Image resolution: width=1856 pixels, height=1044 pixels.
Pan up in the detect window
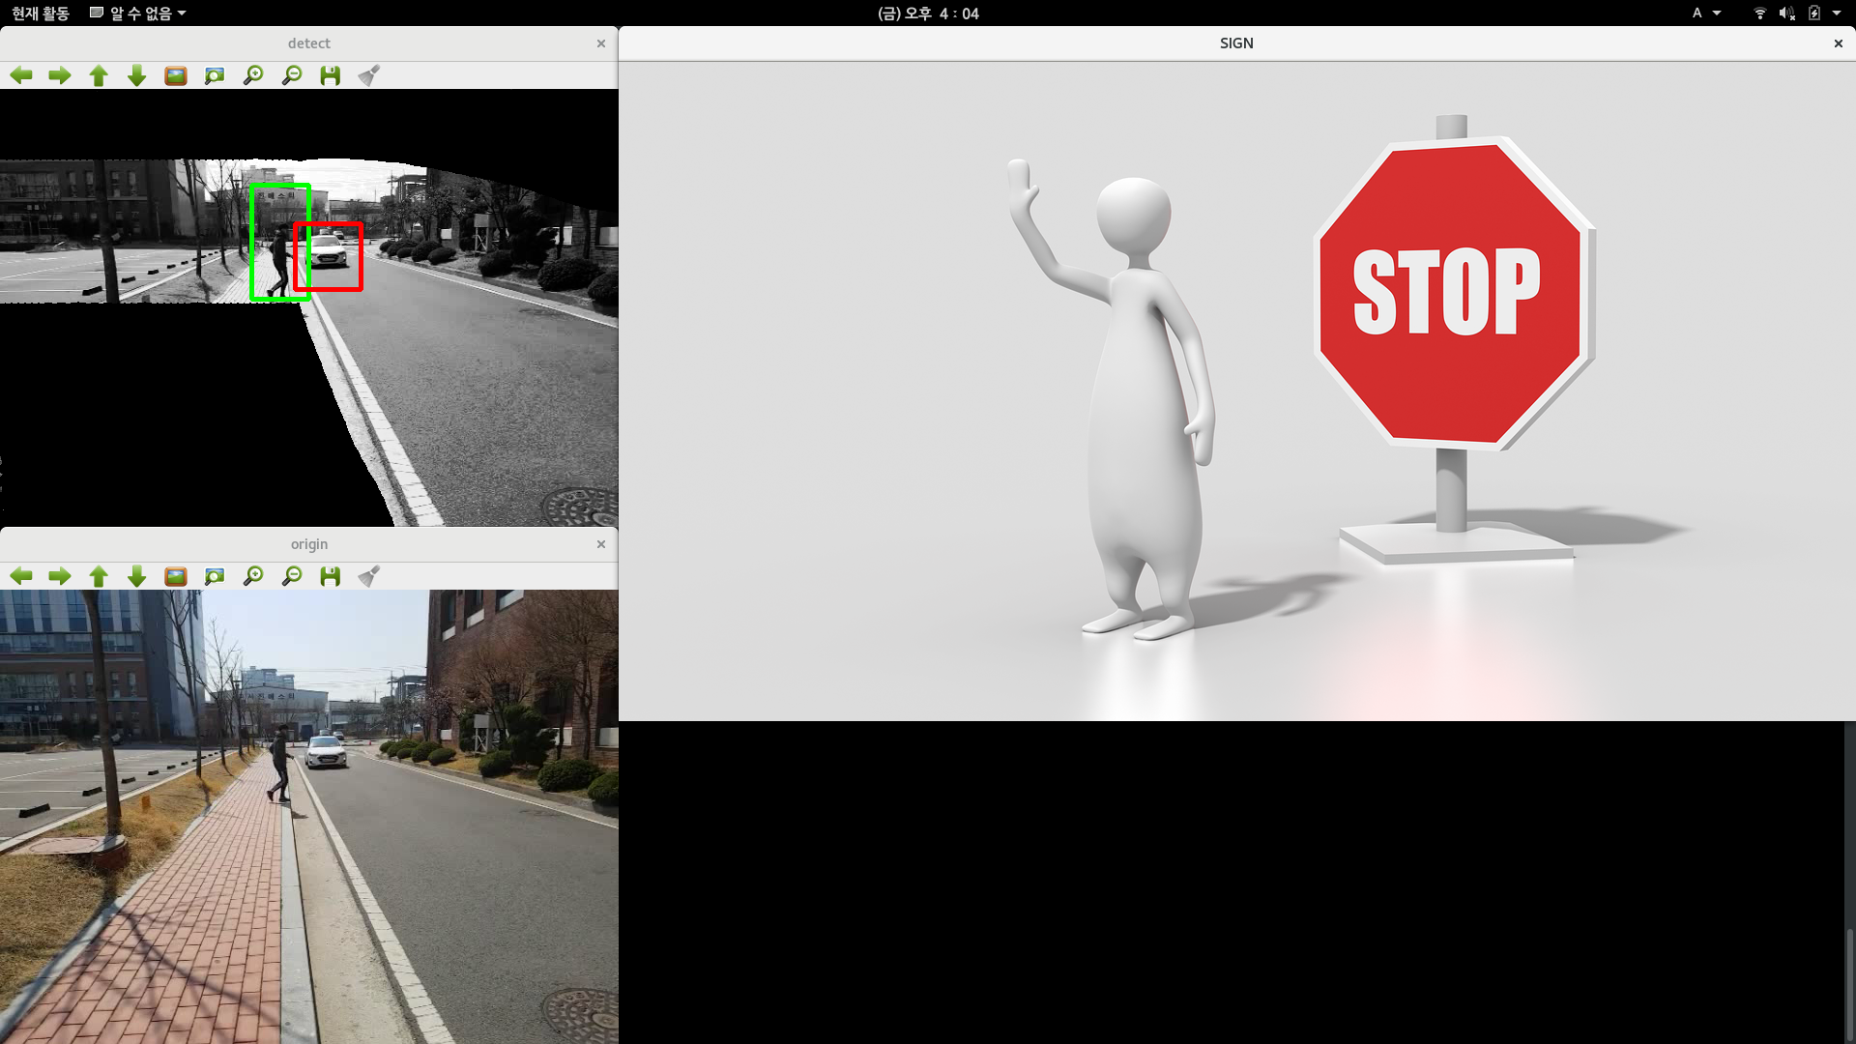click(99, 75)
